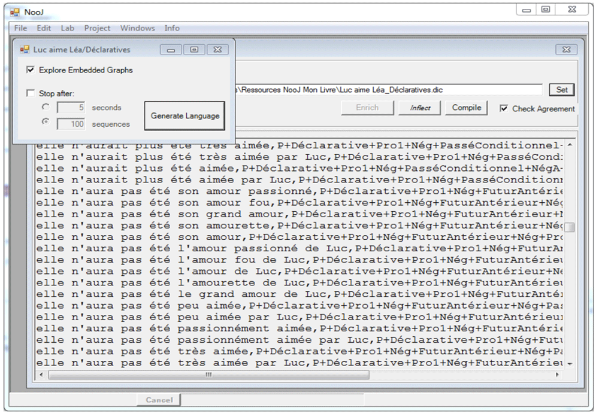Toggle Explore Embedded Graphs checkbox
Screen dimensions: 599x414
pos(30,70)
